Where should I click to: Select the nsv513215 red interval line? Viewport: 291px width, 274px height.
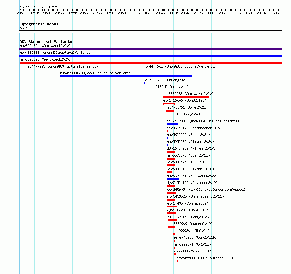(x=165, y=90)
